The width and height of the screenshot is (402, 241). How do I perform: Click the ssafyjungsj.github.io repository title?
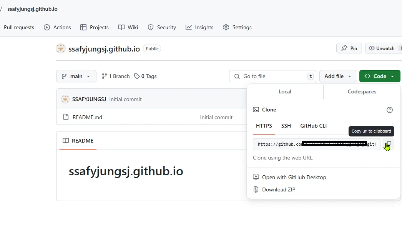[x=104, y=49]
